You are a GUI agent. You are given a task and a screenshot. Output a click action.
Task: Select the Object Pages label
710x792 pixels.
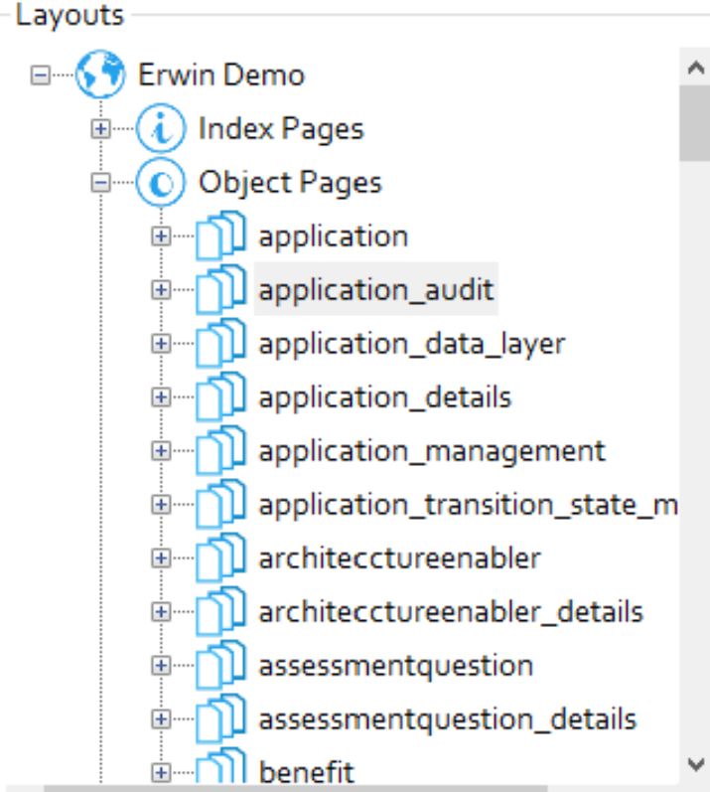click(x=290, y=183)
